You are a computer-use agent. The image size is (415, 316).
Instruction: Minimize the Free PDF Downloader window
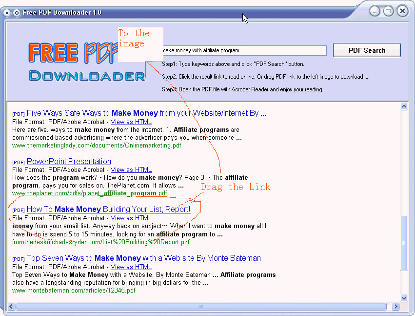click(x=375, y=11)
